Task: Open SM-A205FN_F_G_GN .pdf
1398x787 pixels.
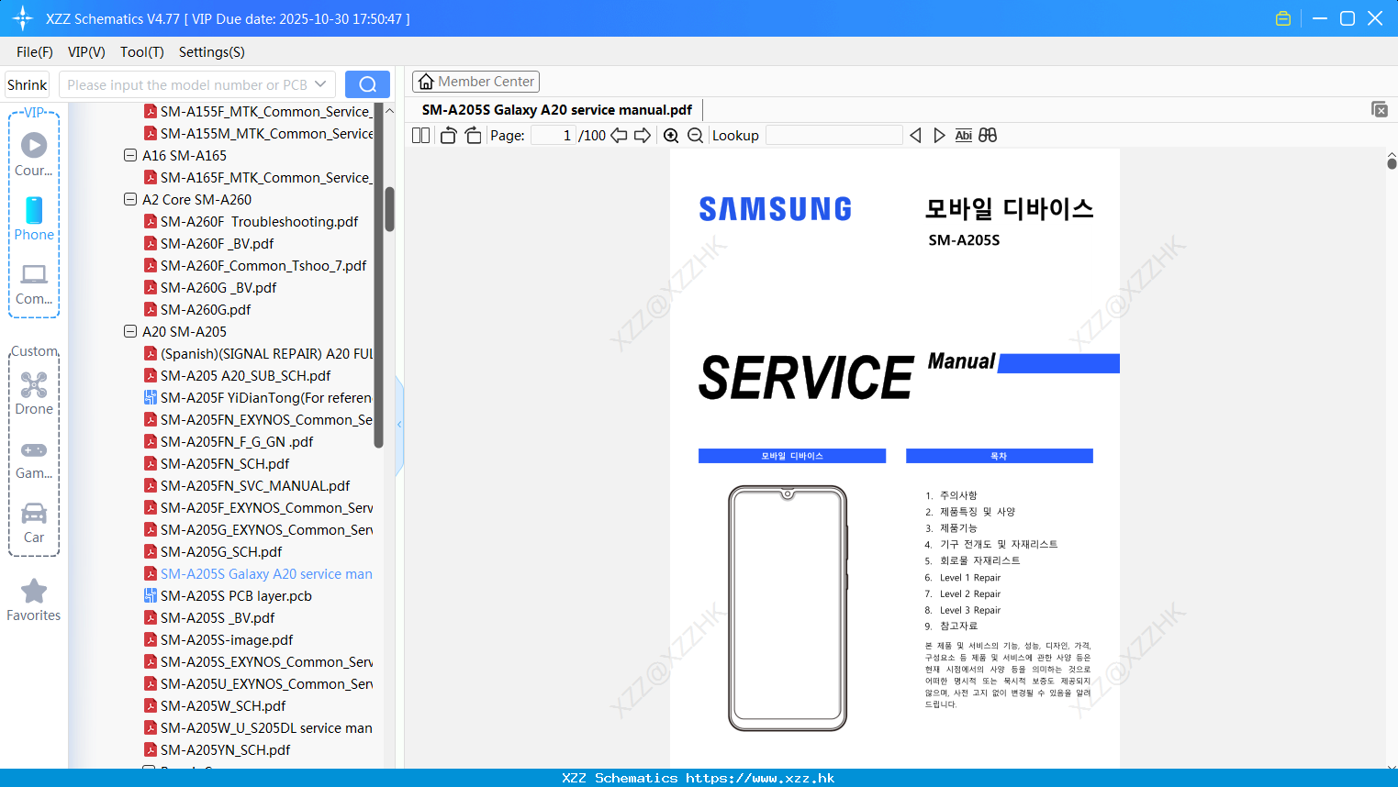Action: click(x=237, y=442)
